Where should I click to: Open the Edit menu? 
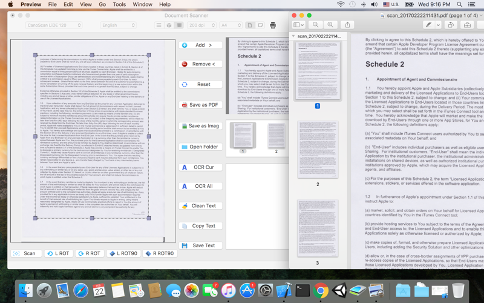point(68,4)
